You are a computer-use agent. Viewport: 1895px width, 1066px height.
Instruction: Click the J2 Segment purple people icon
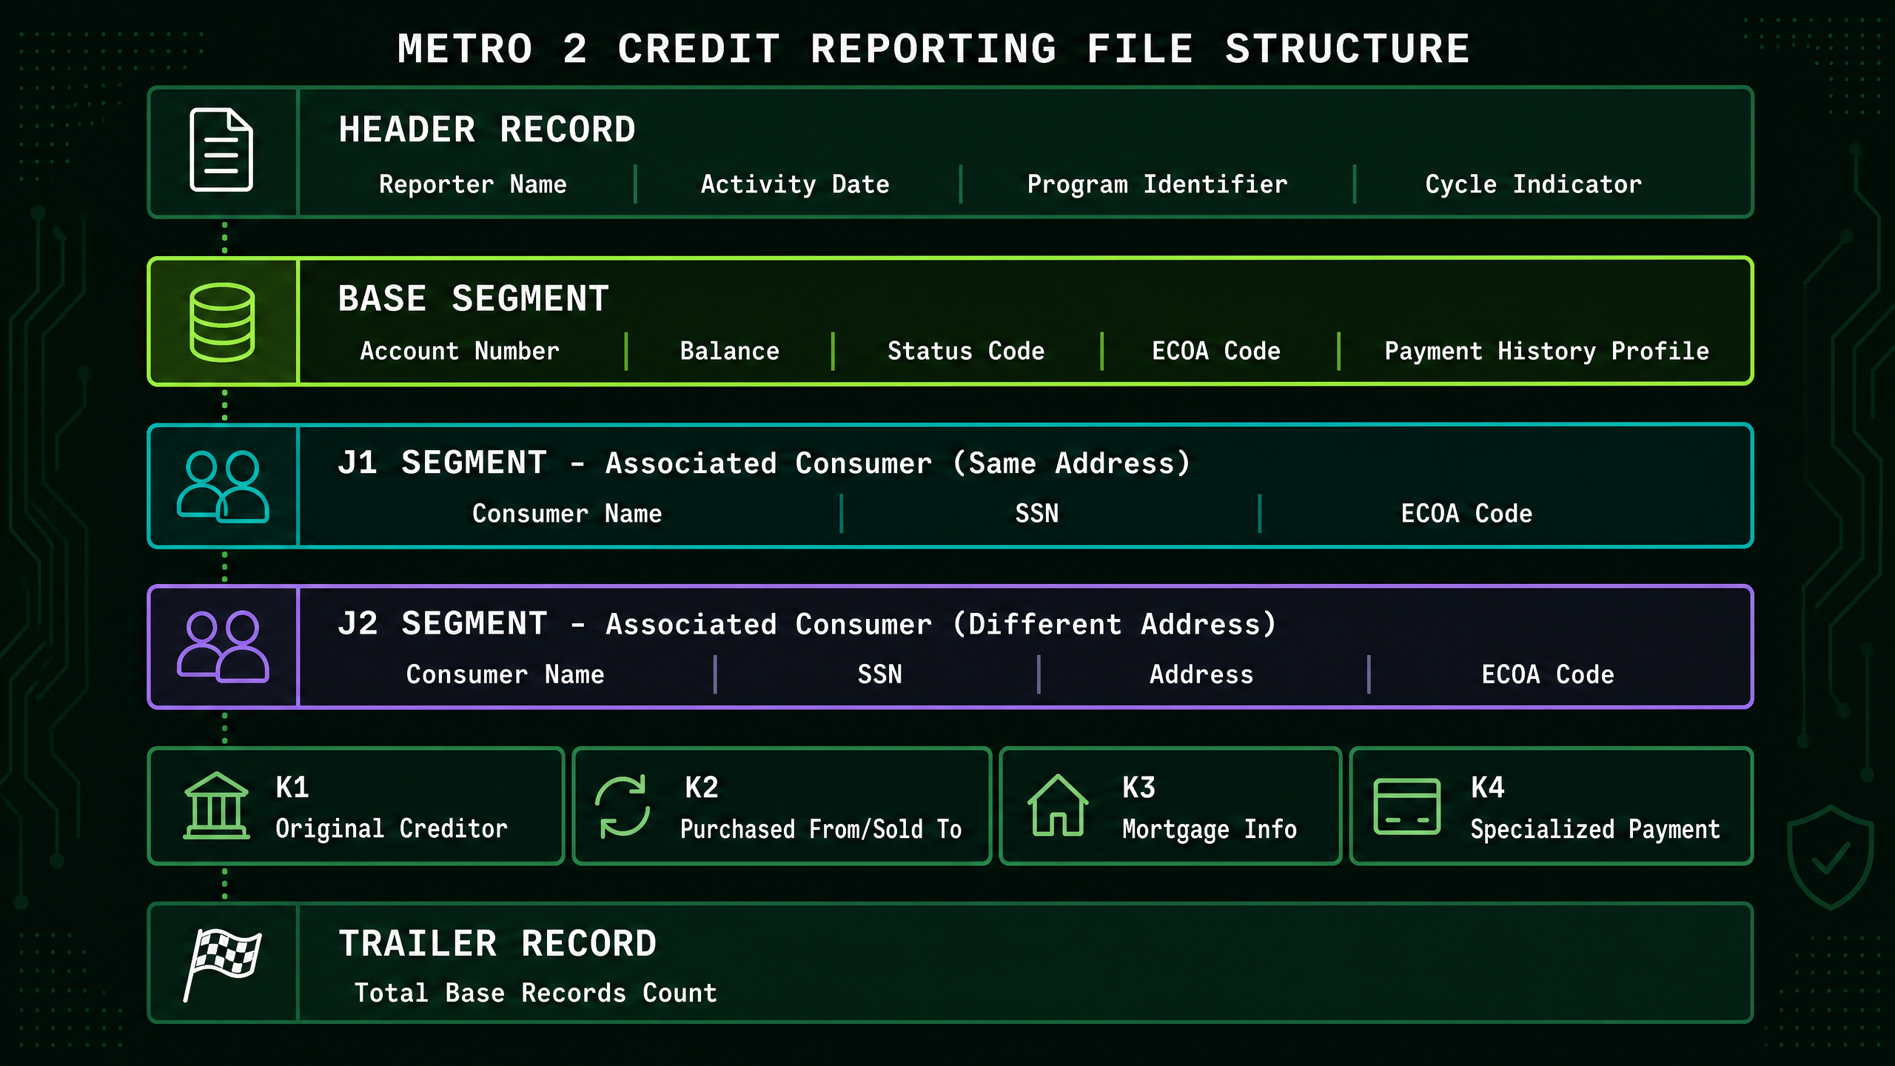coord(222,646)
